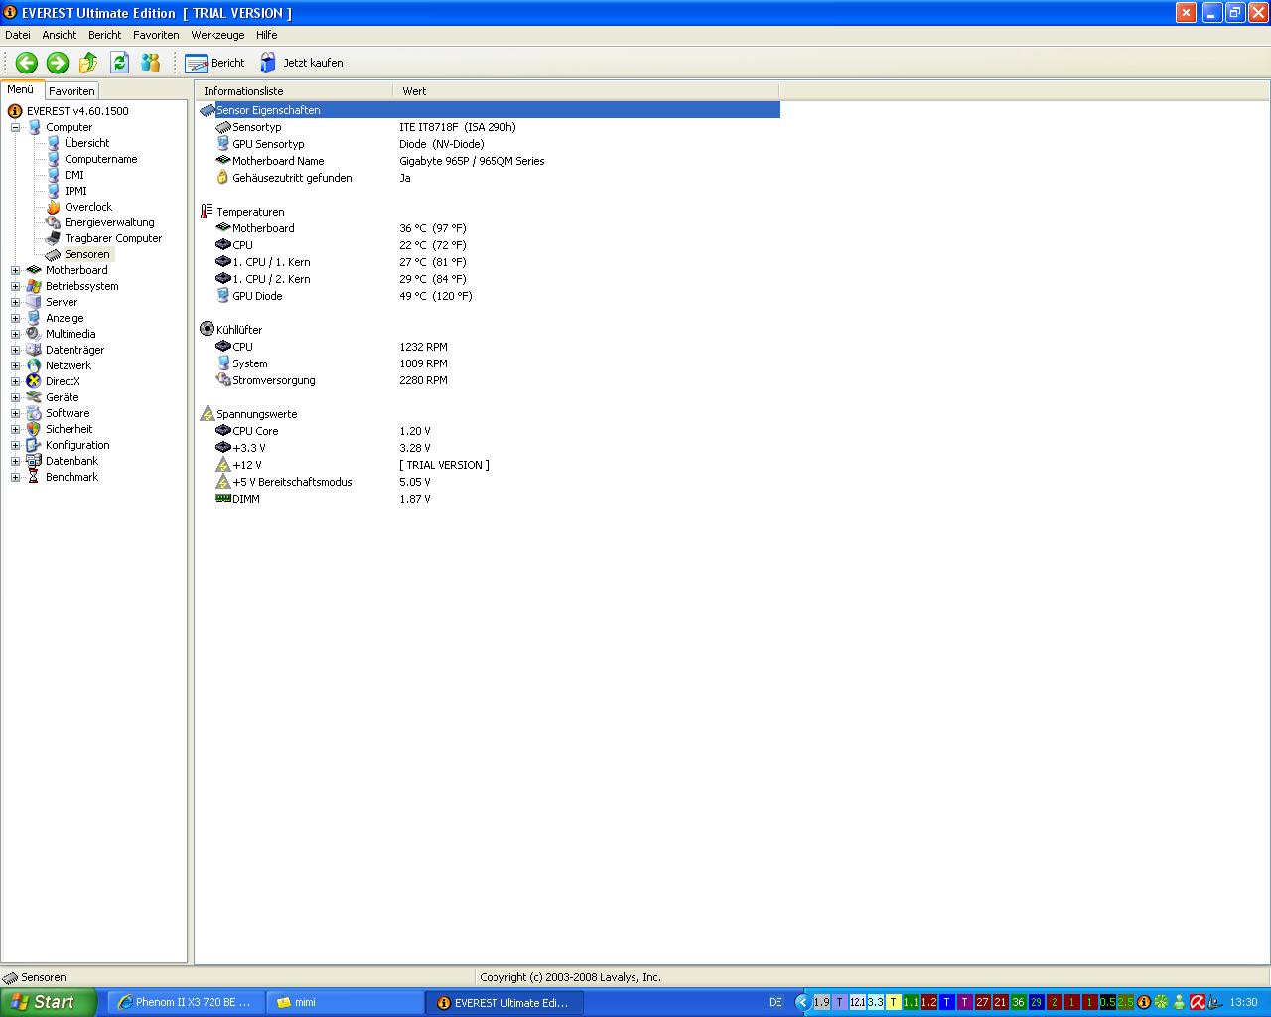Click the DE language indicator

pyautogui.click(x=776, y=1002)
